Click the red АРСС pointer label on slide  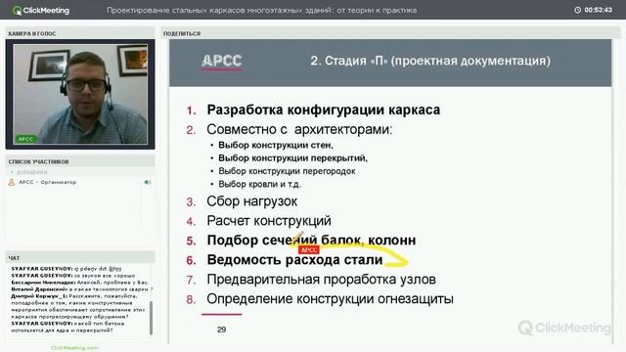(x=309, y=250)
